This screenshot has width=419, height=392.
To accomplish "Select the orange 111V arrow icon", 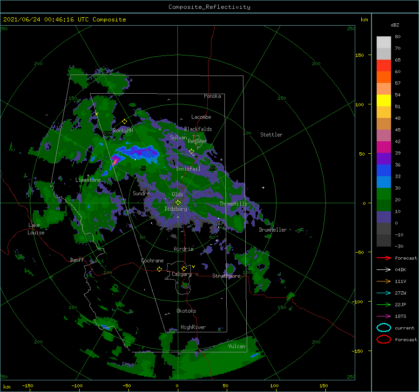I will pyautogui.click(x=384, y=281).
